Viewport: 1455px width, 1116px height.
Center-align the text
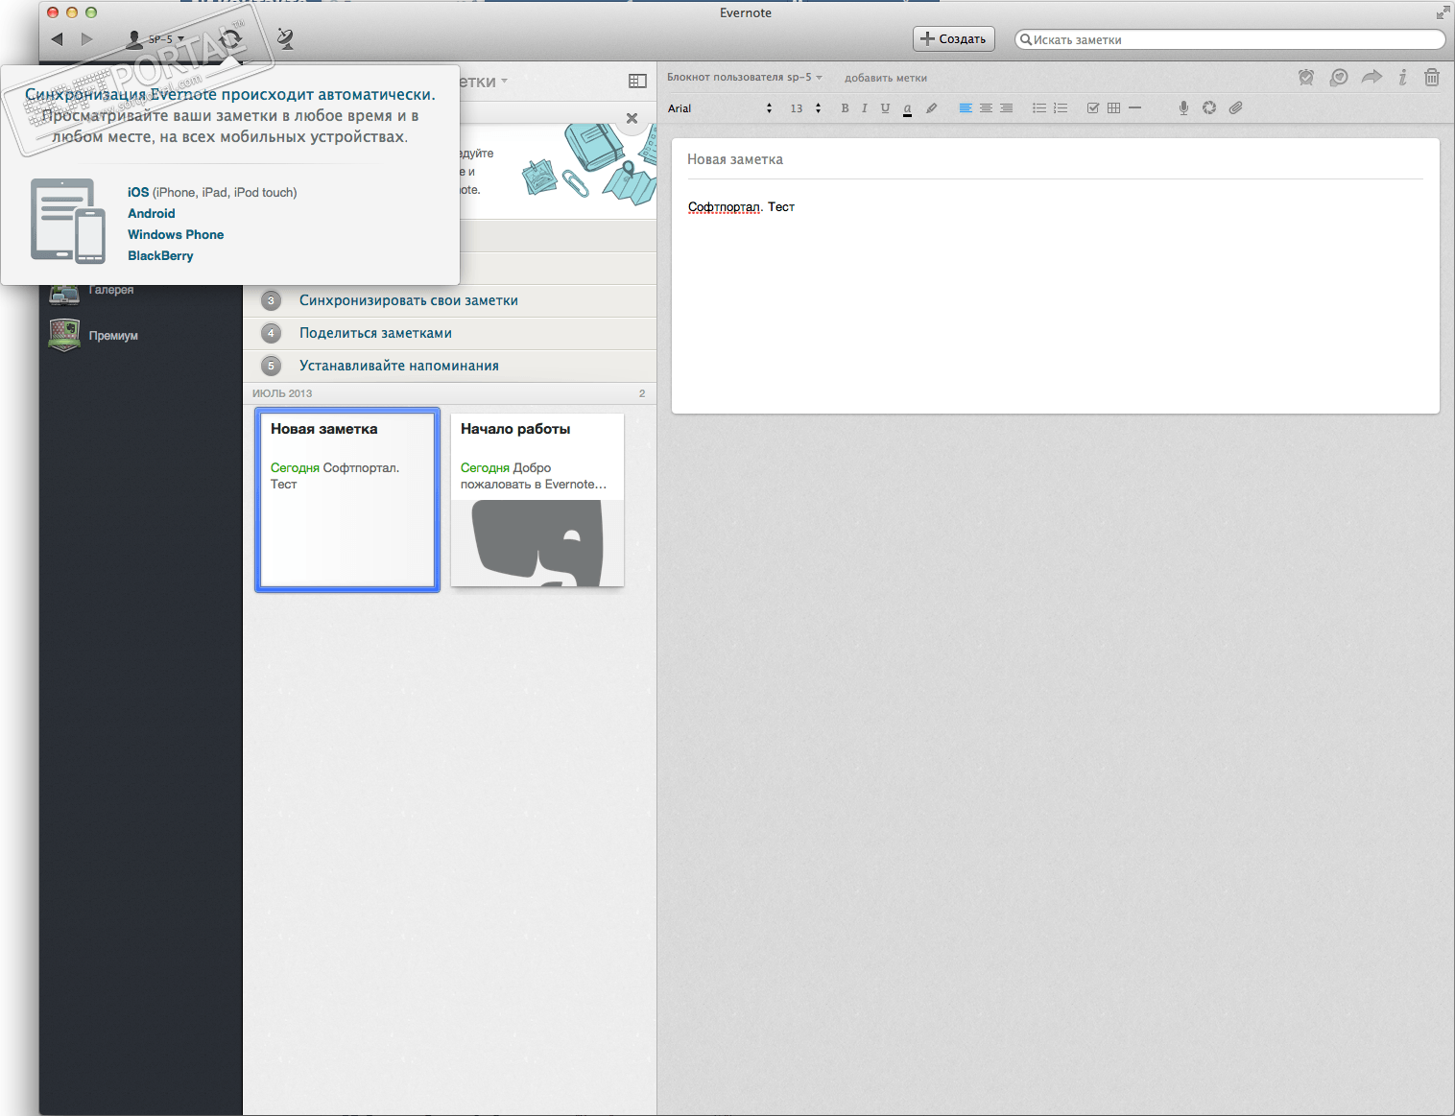click(986, 108)
